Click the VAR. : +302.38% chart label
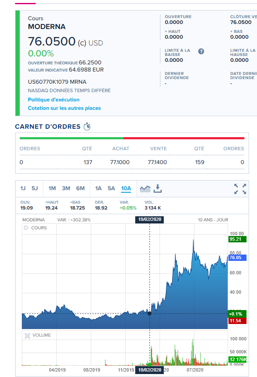The height and width of the screenshot is (377, 257). point(74,220)
